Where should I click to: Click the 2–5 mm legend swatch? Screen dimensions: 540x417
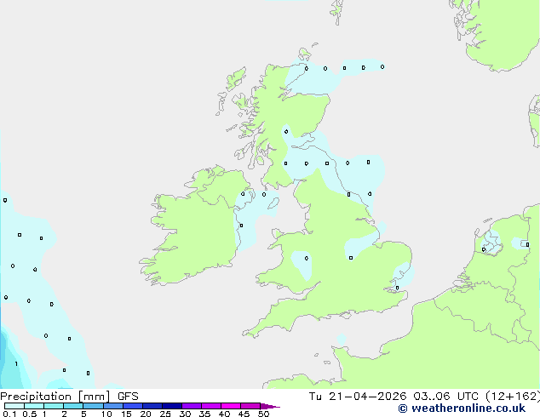click(73, 406)
